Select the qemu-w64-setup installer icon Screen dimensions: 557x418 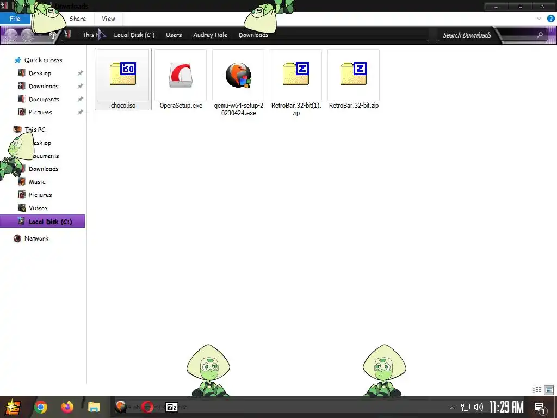[x=238, y=75]
